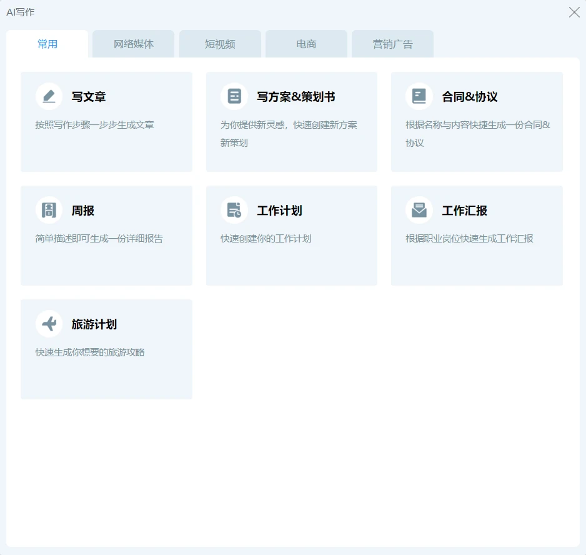586x555 pixels.
Task: Select the 工作计划 title
Action: pos(279,211)
